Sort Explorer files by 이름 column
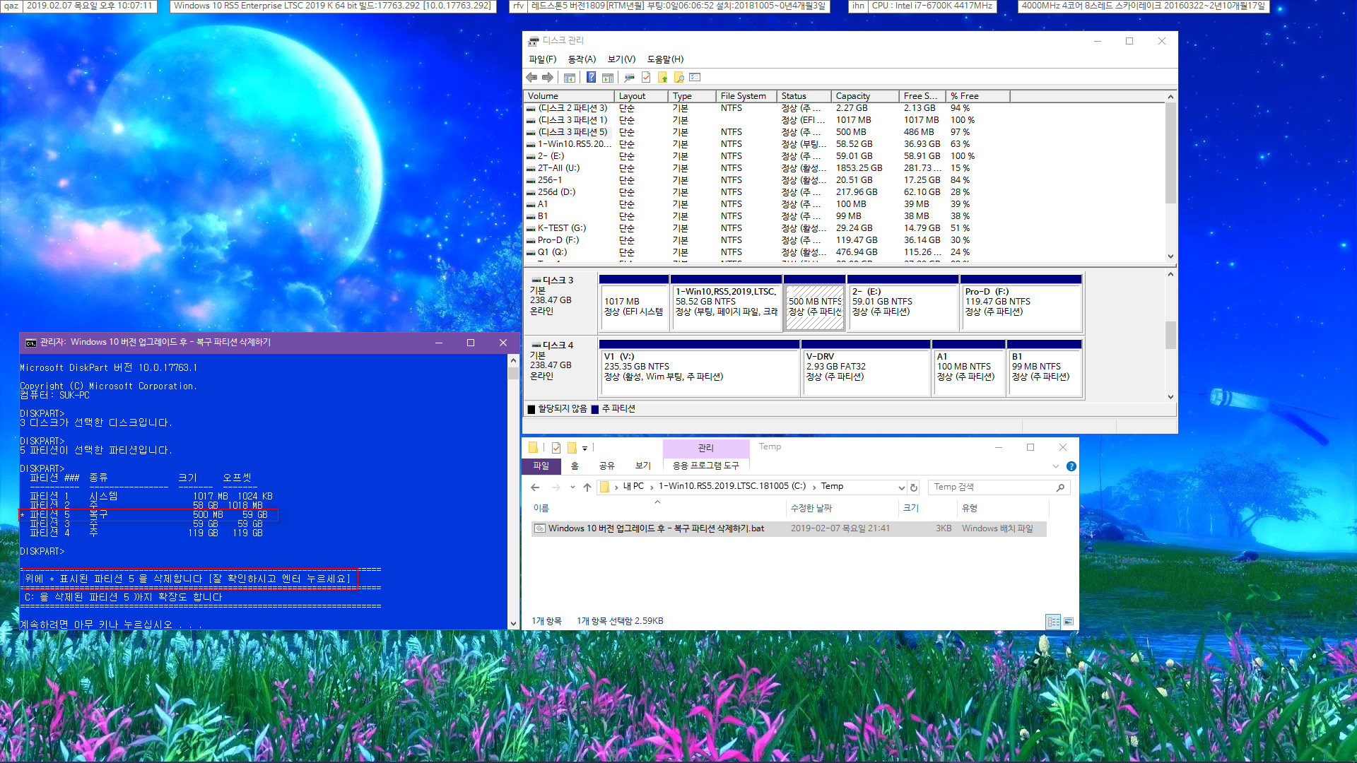The image size is (1357, 763). [657, 509]
